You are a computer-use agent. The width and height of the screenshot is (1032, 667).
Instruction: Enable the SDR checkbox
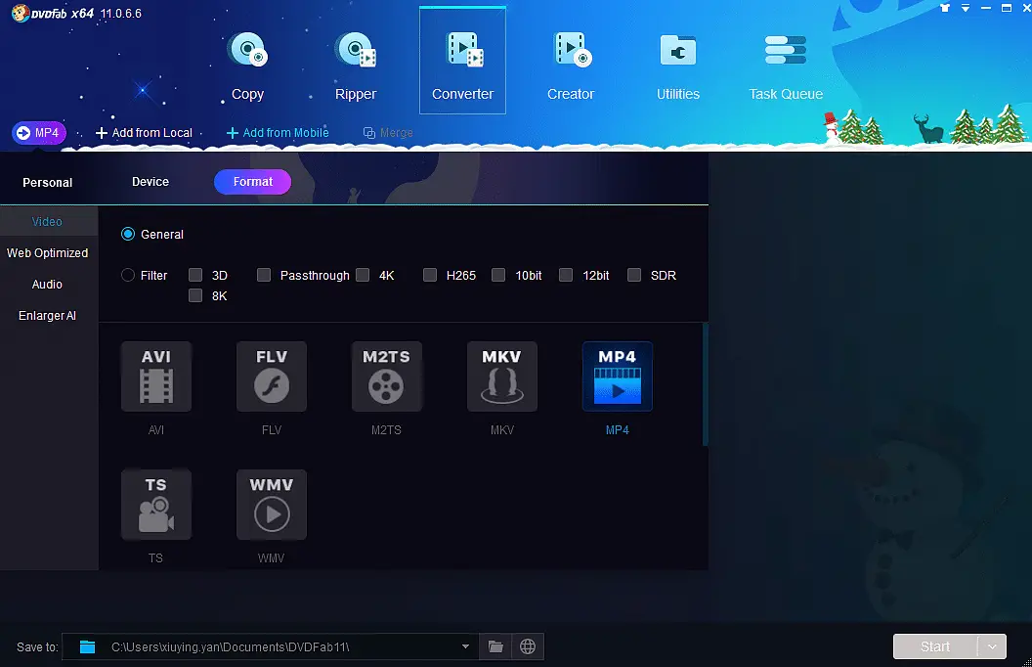point(634,275)
